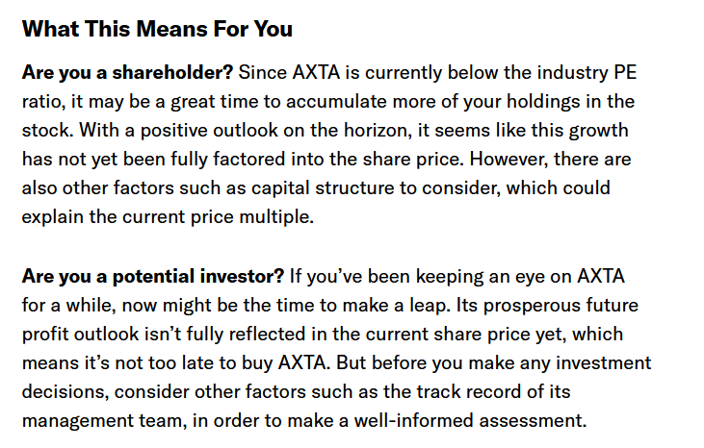This screenshot has width=704, height=448.
Task: Click the words 'share price yet'
Action: tap(499, 335)
